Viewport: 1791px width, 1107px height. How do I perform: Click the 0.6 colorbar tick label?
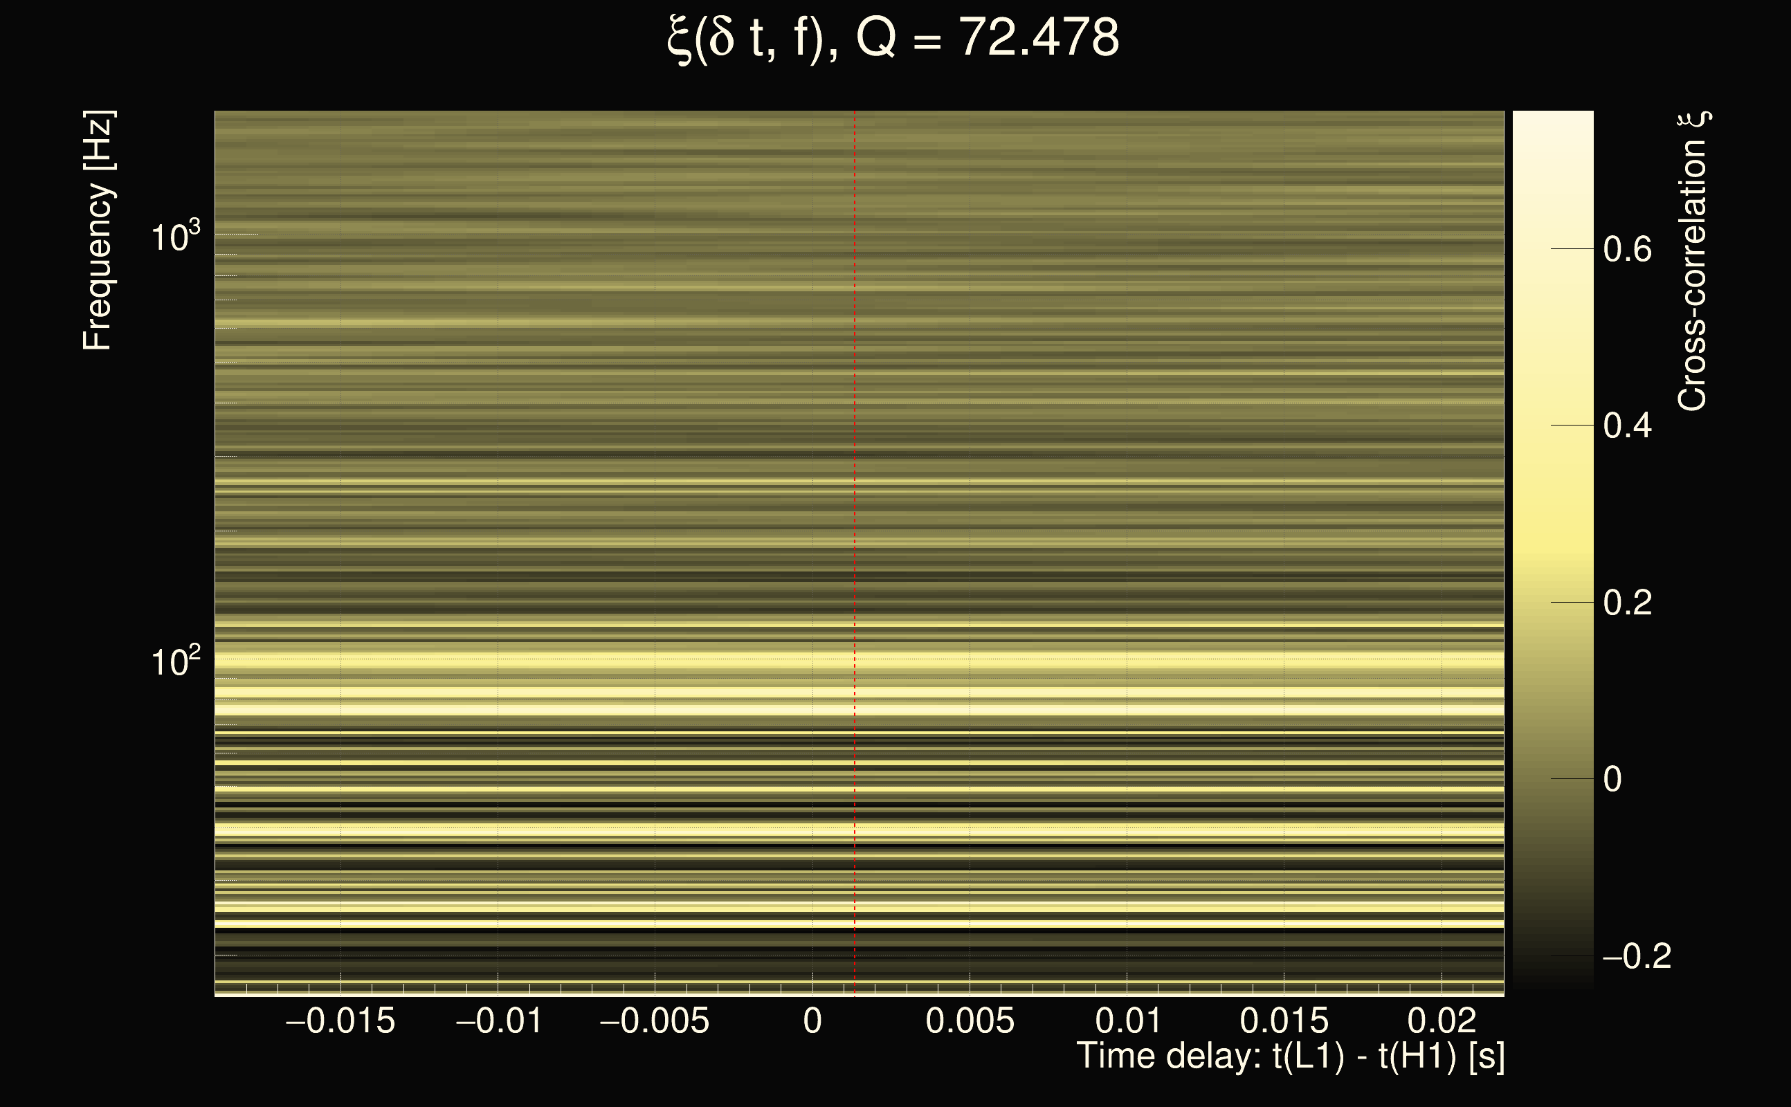1627,250
